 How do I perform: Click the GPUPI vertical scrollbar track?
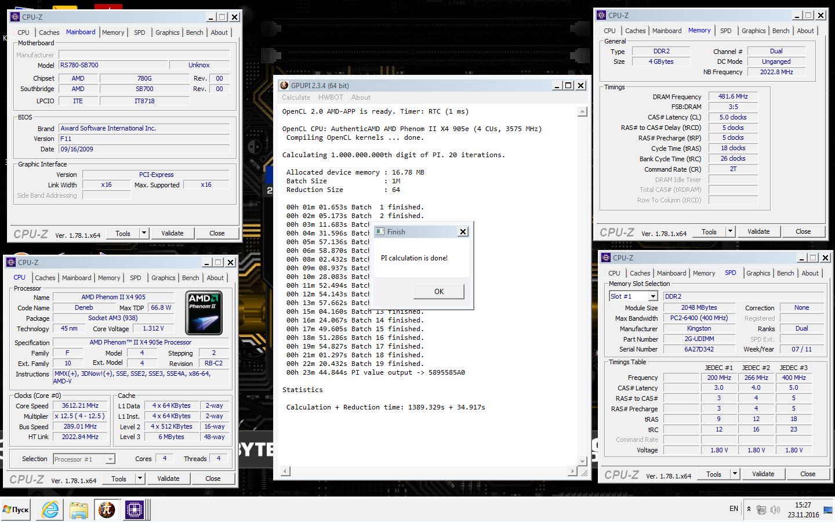(x=583, y=286)
